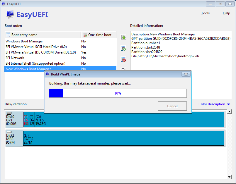Select EFI VMware Virtual IDE CDROM Drive entry
This screenshot has height=184, width=236.
click(x=60, y=52)
